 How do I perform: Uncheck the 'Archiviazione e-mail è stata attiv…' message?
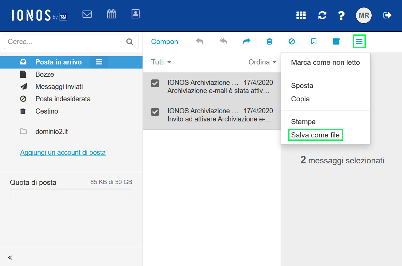[x=155, y=83]
